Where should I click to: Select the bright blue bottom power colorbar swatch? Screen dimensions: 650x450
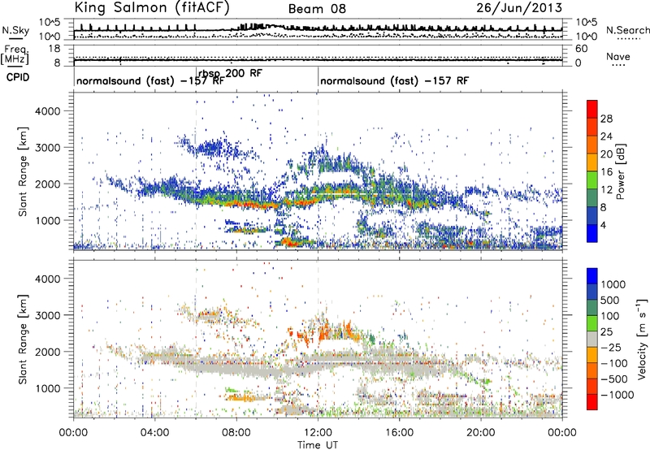[592, 234]
